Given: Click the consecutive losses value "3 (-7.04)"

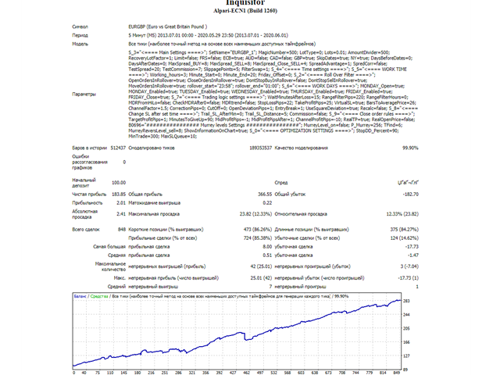Looking at the screenshot, I should 409,266.
